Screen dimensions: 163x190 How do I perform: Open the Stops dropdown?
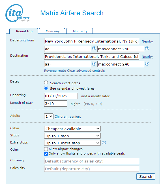pos(72,136)
